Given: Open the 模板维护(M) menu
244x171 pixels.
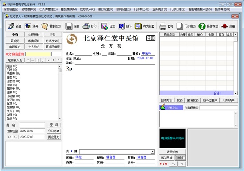Looking at the screenshot, I should pos(69,9).
